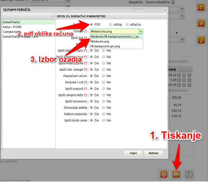Click the Zapri button
This screenshot has width=208, height=182.
click(133, 153)
